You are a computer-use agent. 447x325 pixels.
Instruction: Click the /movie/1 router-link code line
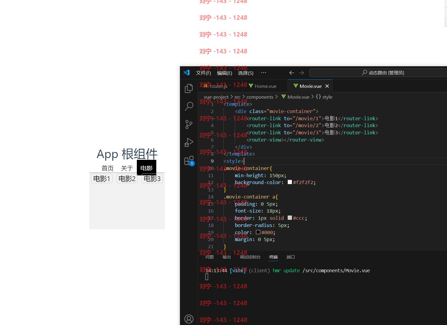[x=312, y=118]
